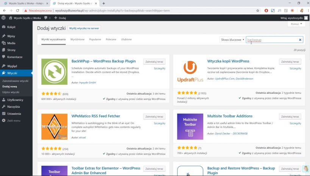Switch to first Wyszło Szydło browser tab
310x176 pixels.
[26, 3]
